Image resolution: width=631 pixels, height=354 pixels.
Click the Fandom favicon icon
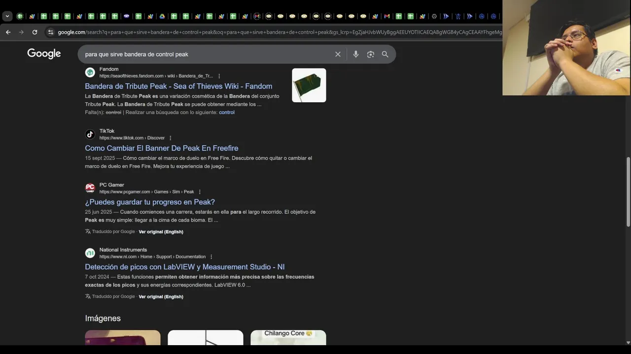point(90,72)
